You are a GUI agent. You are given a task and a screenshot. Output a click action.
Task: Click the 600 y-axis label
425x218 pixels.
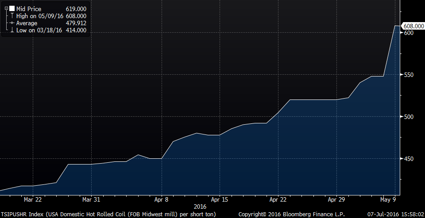point(408,33)
